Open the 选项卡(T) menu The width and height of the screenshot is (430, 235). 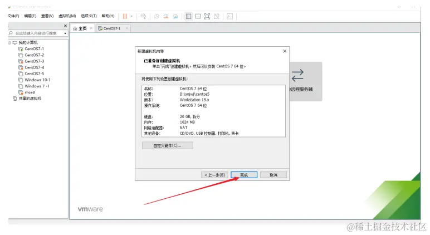89,16
